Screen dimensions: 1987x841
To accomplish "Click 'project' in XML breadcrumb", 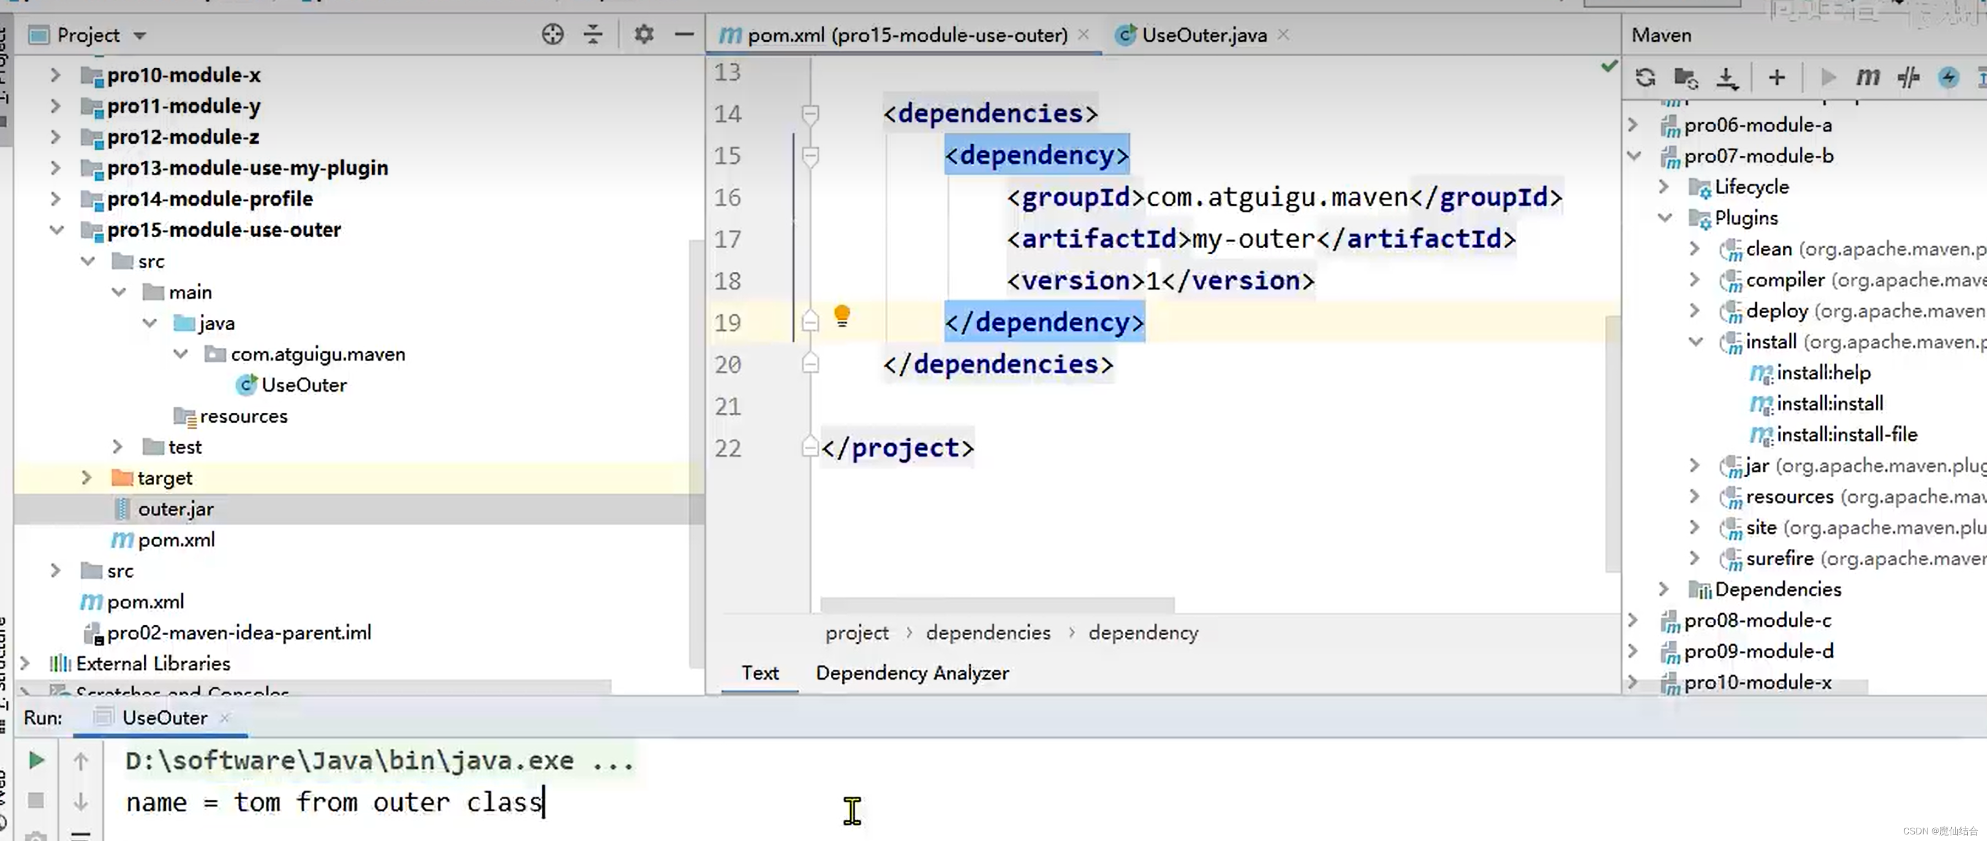I will tap(856, 633).
